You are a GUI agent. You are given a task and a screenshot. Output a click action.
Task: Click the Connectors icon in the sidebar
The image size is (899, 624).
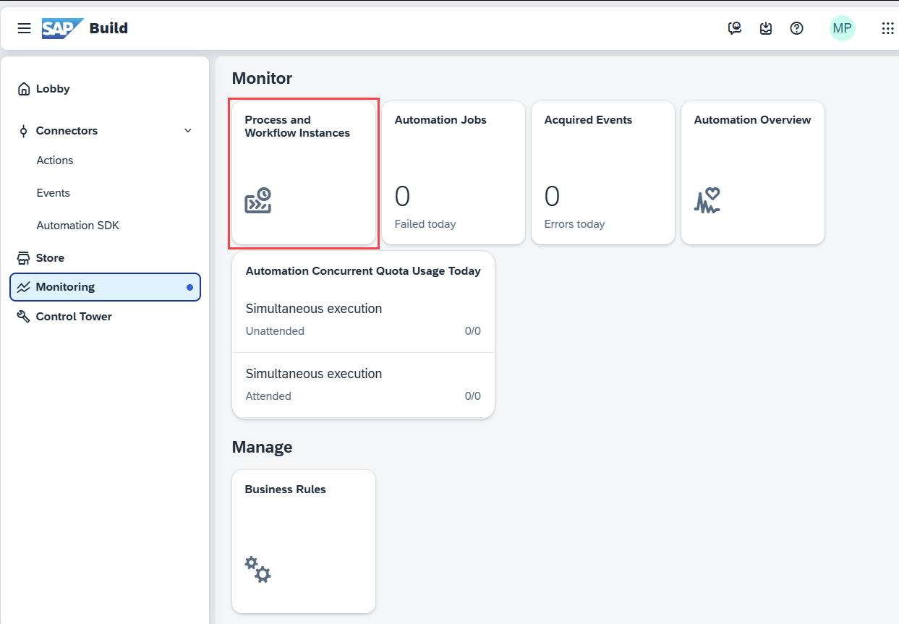[x=23, y=131]
